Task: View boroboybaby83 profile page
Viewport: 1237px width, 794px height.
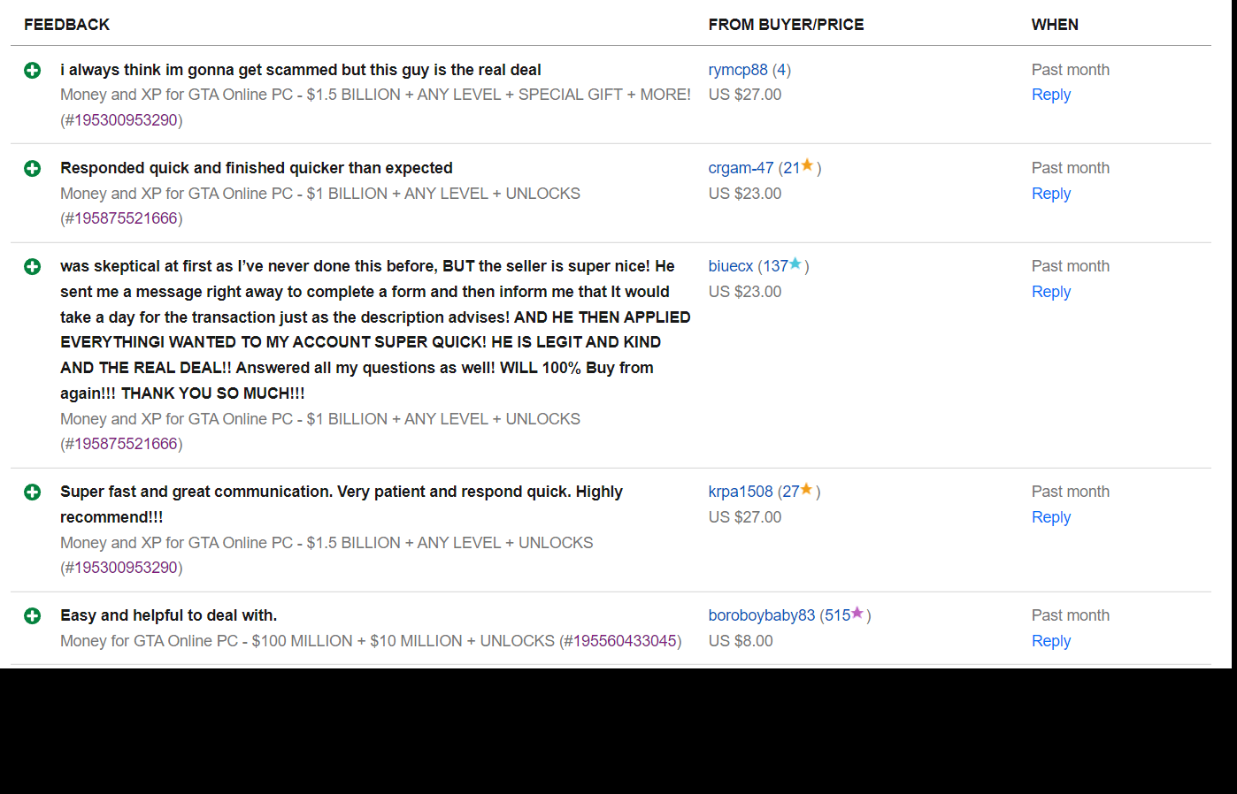Action: (762, 615)
